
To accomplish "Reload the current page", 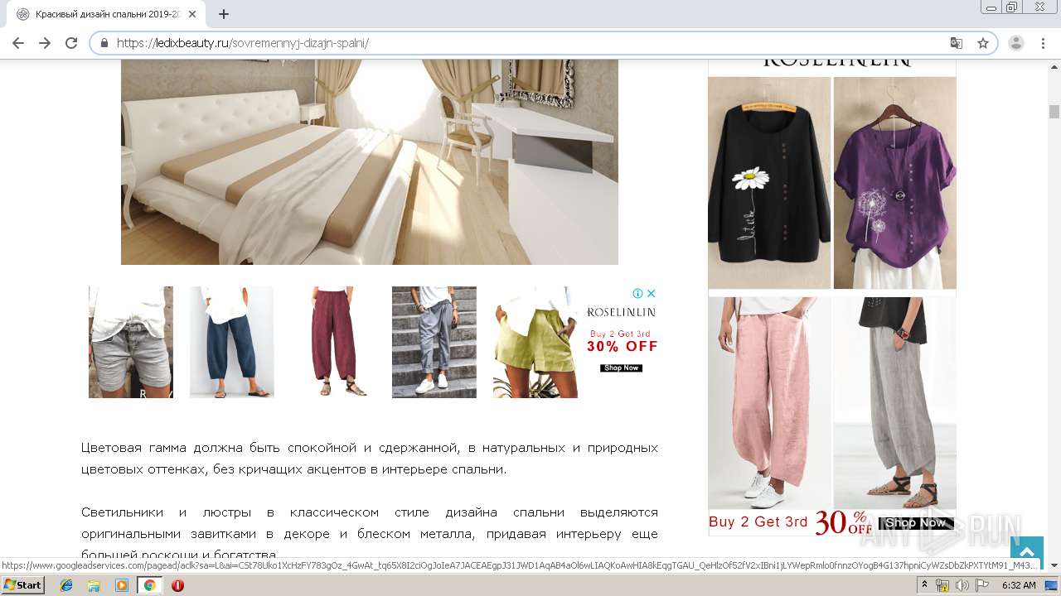I will [x=71, y=43].
